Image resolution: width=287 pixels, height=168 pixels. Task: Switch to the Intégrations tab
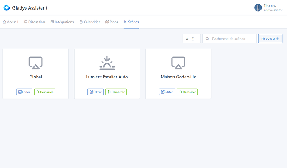coord(62,22)
